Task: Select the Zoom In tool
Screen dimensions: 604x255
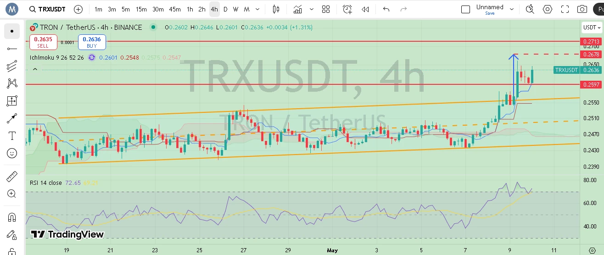Action: pyautogui.click(x=12, y=194)
